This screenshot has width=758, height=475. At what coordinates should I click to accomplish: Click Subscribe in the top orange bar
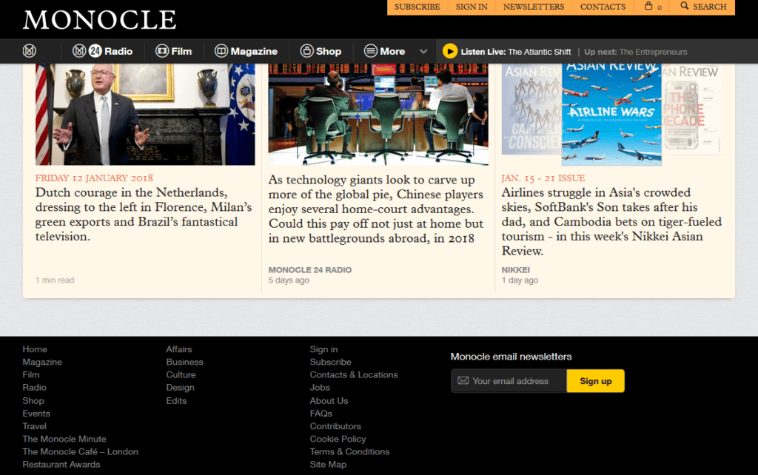pos(417,7)
